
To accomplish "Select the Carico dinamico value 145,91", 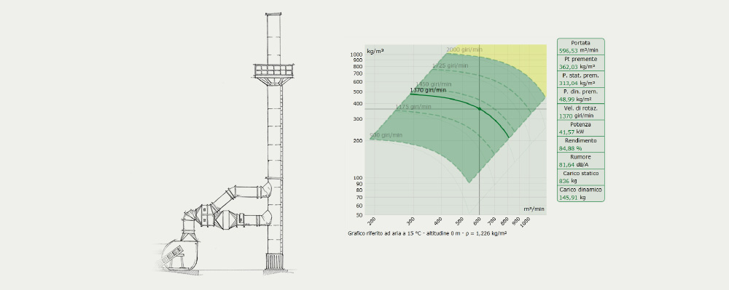I will pos(569,198).
